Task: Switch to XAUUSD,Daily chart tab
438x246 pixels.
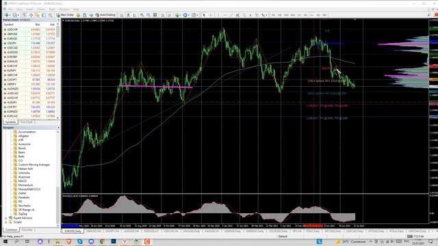Action: [192, 231]
